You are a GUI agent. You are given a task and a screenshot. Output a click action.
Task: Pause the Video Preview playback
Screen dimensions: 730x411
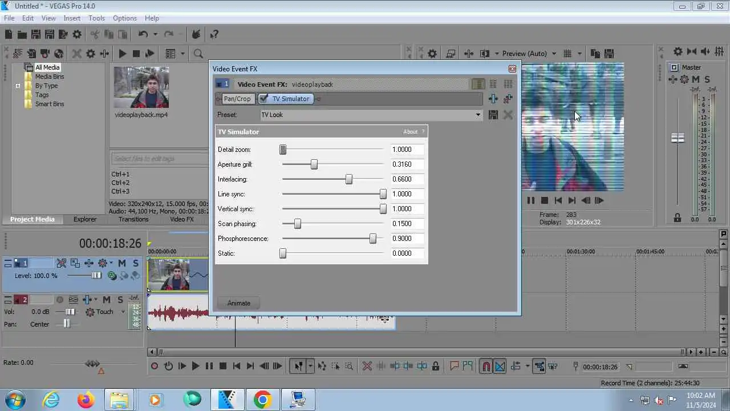pos(531,200)
